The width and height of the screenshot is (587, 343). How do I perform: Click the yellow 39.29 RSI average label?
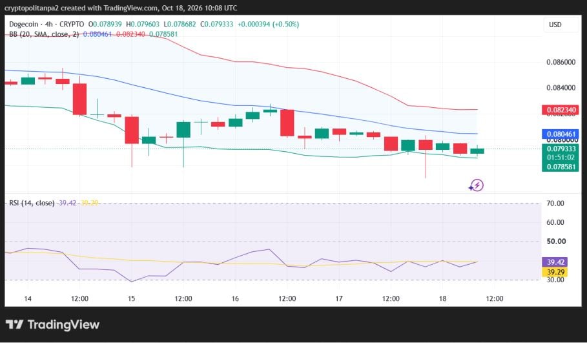pos(555,272)
